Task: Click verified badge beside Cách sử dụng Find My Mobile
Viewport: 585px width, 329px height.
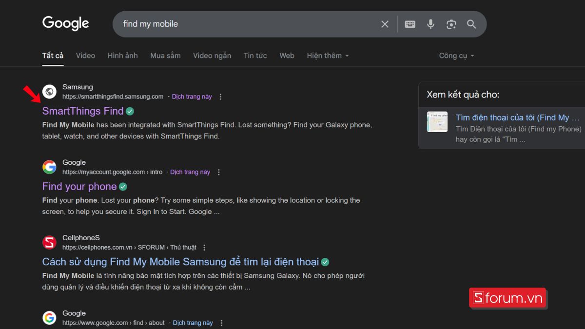Action: tap(325, 262)
